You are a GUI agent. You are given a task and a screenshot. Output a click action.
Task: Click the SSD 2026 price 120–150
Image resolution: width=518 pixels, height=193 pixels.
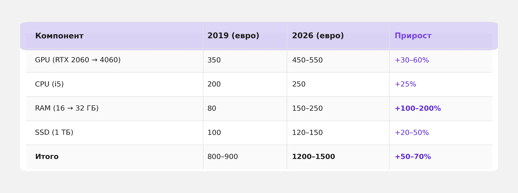(x=307, y=133)
